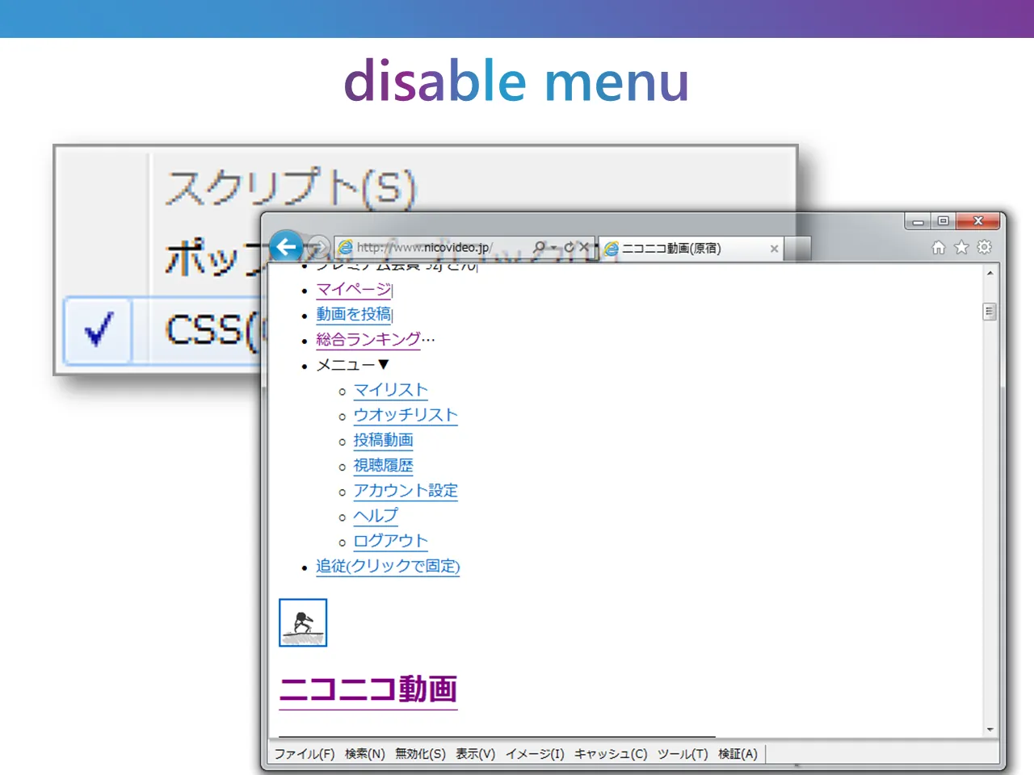
Task: View the 視聴履歴 link
Action: click(x=384, y=466)
